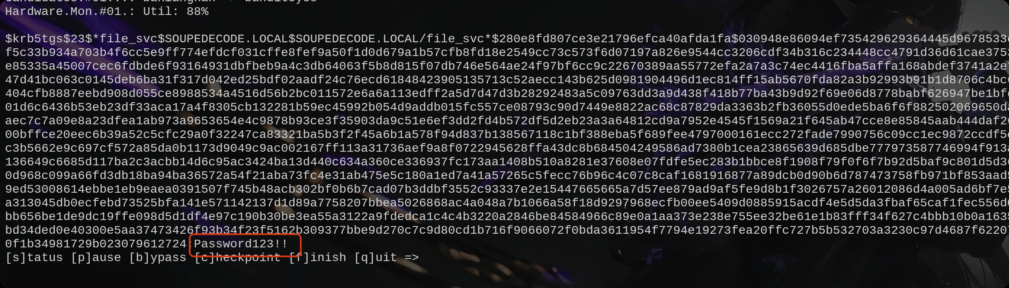Choose the [p]ause prompt option
Viewport: 1009px width, 288px height.
coord(96,258)
